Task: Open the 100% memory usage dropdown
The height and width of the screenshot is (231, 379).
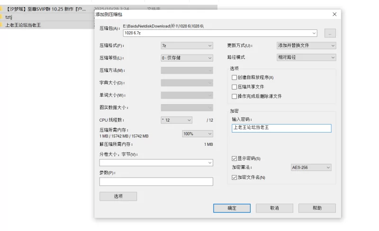Action: coord(197,134)
